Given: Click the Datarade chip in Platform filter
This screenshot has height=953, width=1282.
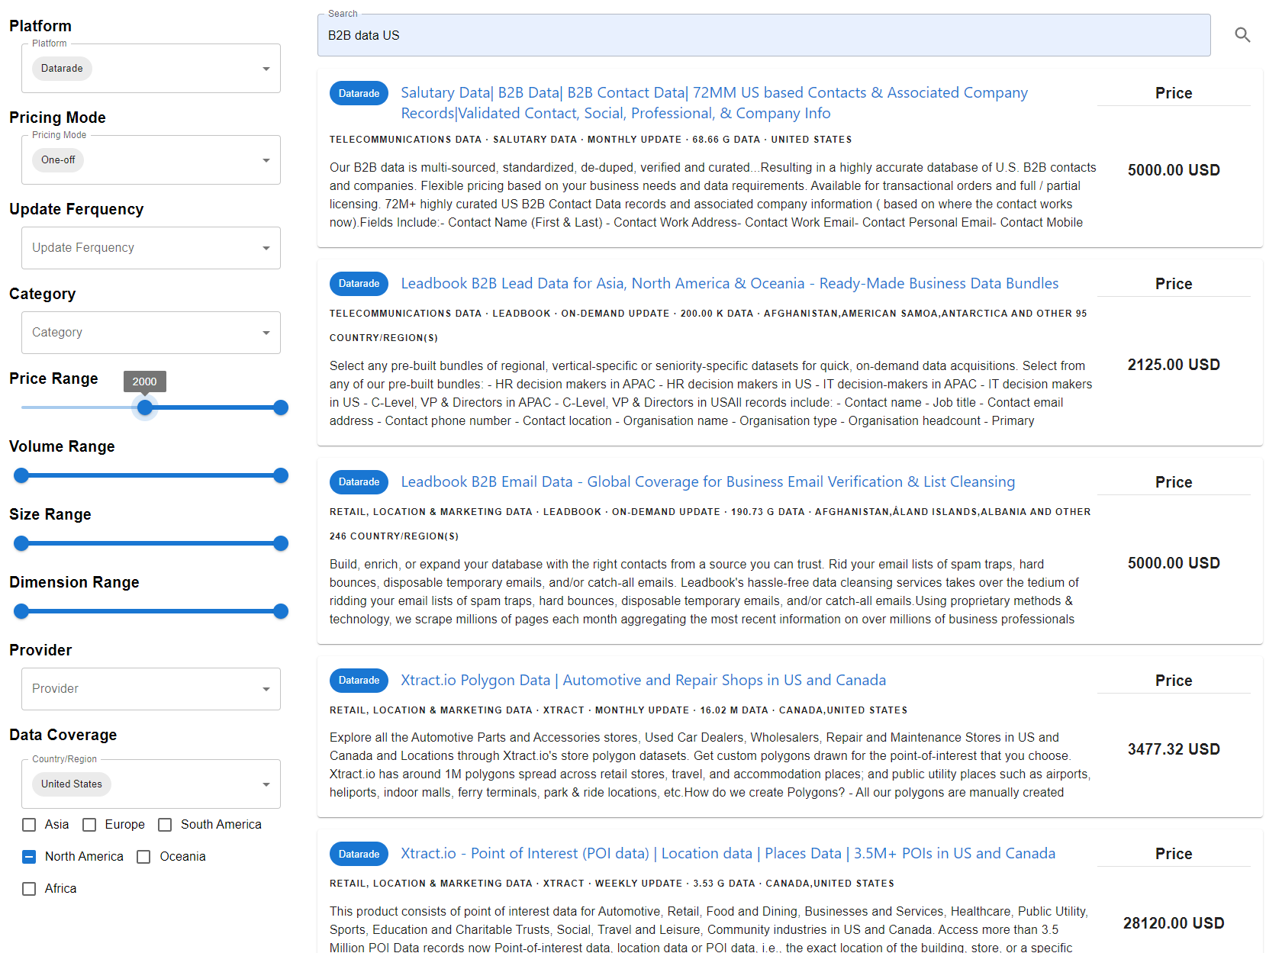Looking at the screenshot, I should click(x=62, y=69).
